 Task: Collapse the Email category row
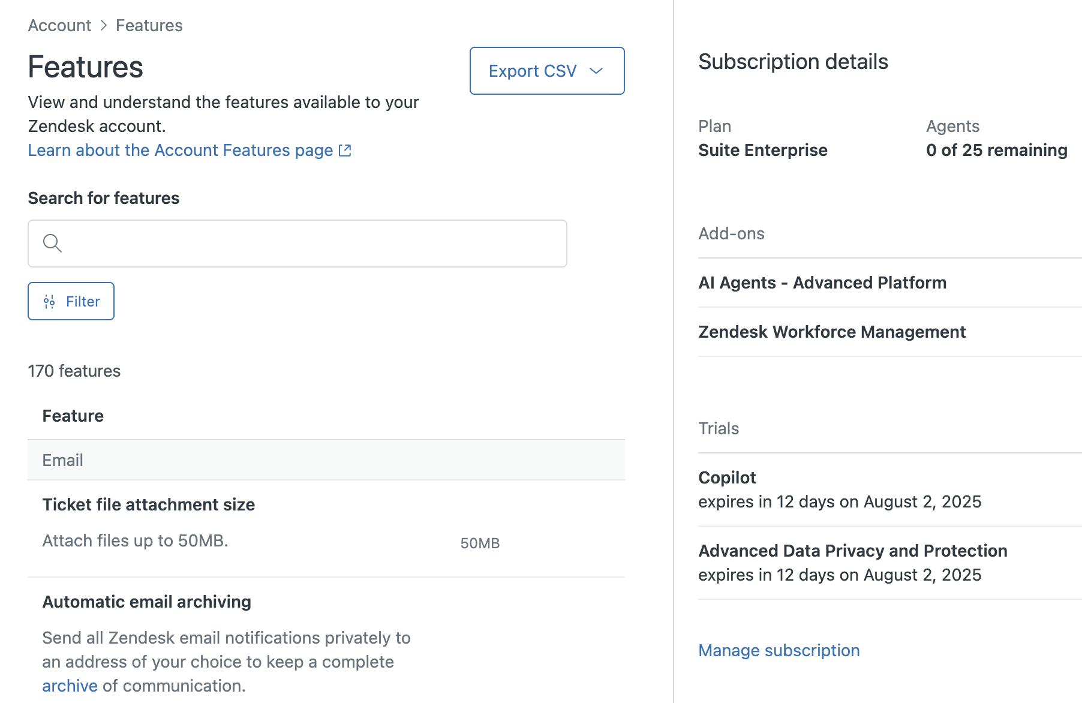(x=326, y=460)
